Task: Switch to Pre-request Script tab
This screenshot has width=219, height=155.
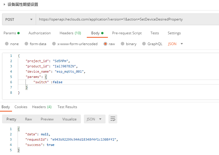Action: coord(127,33)
